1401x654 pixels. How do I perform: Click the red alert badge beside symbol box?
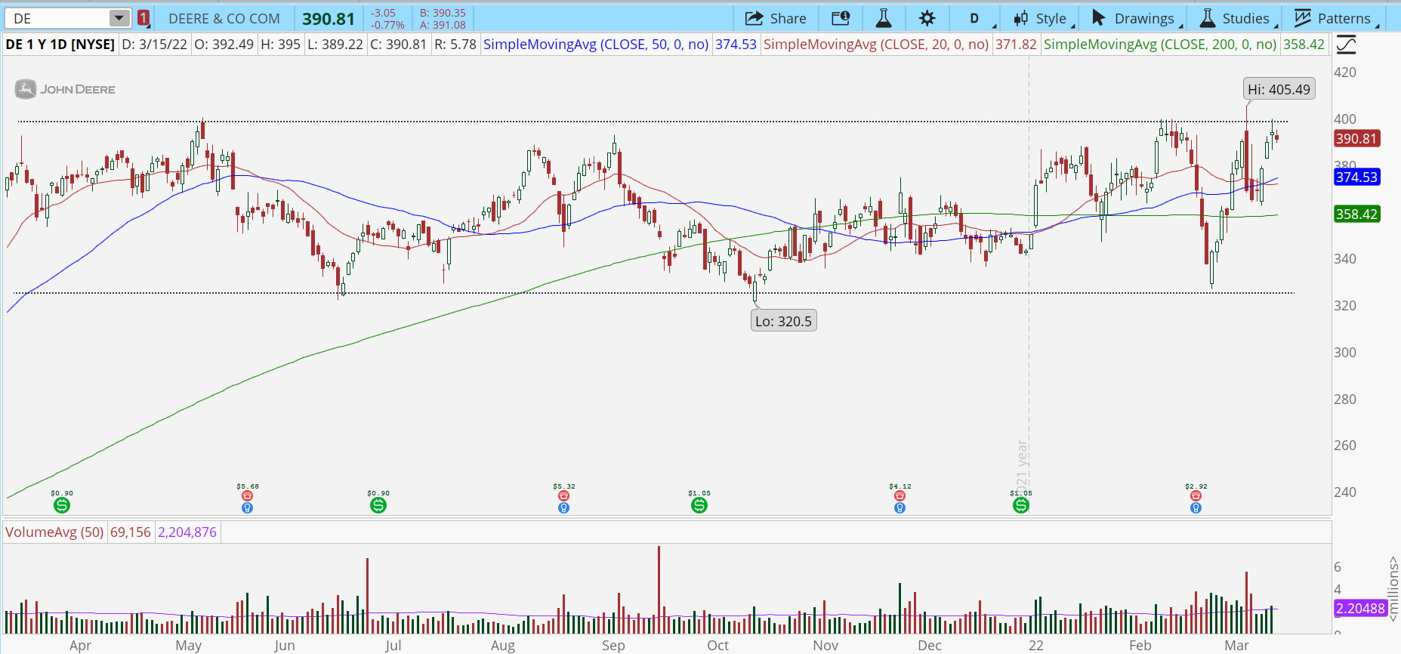point(143,18)
